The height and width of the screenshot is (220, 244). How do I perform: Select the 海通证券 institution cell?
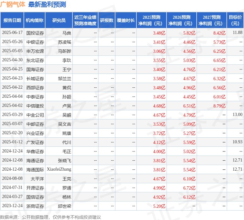35,161
